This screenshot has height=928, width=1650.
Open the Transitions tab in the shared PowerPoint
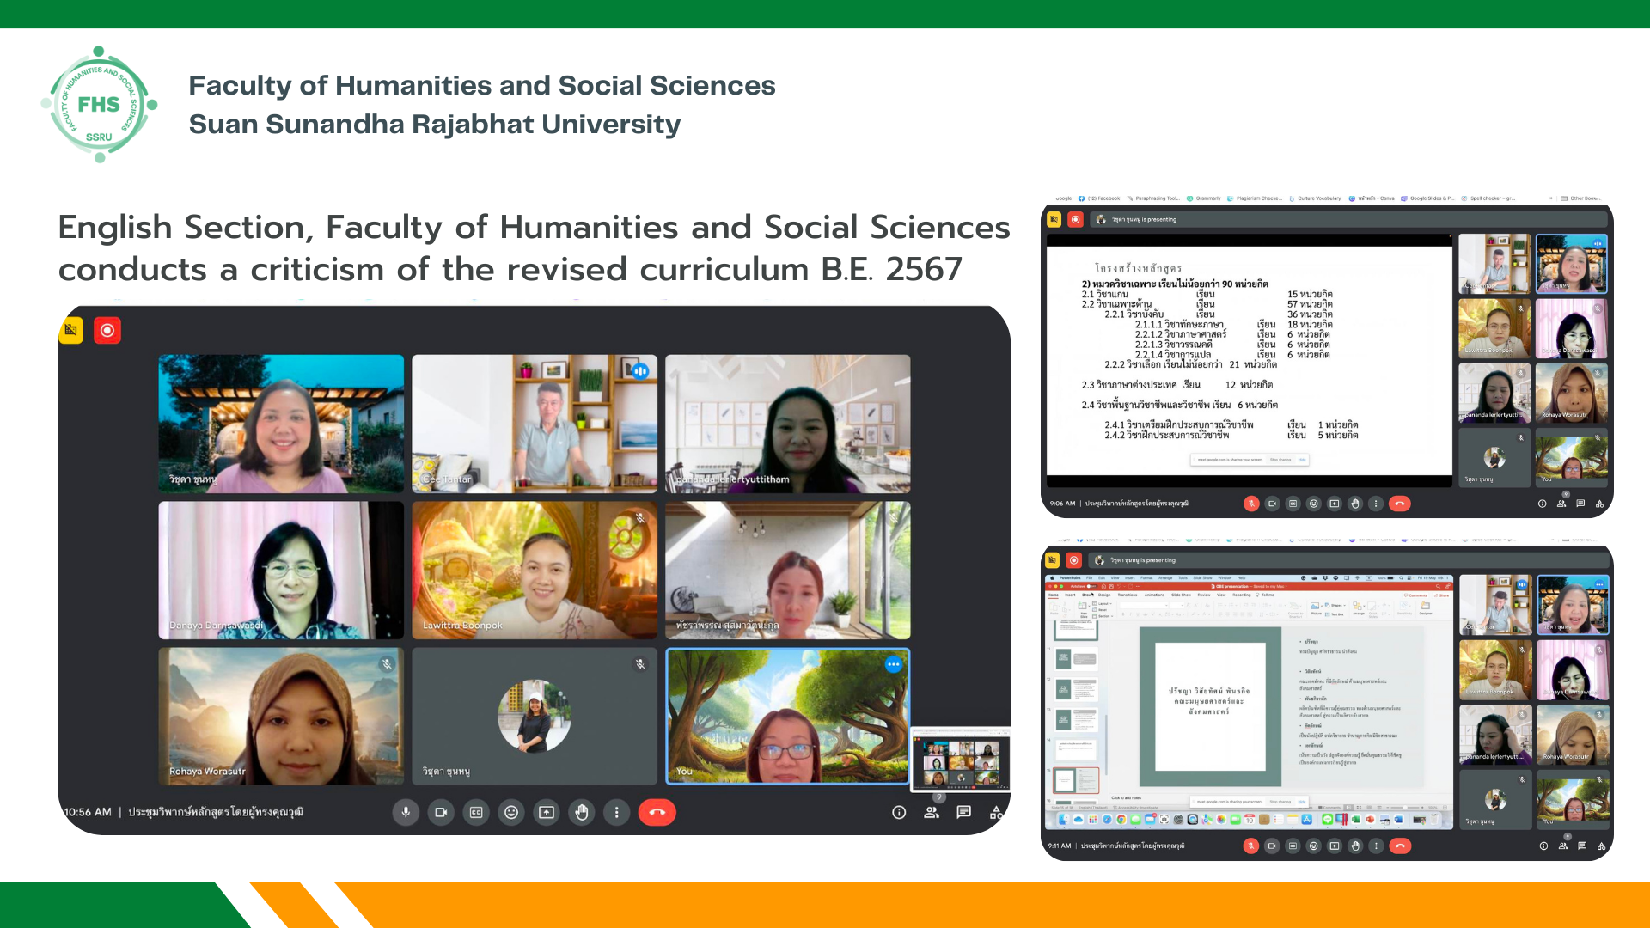[x=1127, y=595]
